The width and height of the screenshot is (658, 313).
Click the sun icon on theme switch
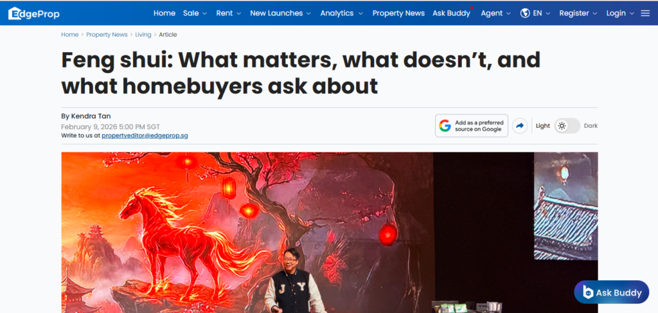point(562,126)
